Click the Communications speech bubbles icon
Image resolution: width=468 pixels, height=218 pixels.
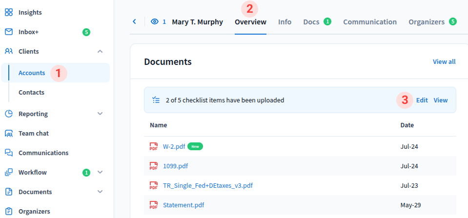point(9,153)
